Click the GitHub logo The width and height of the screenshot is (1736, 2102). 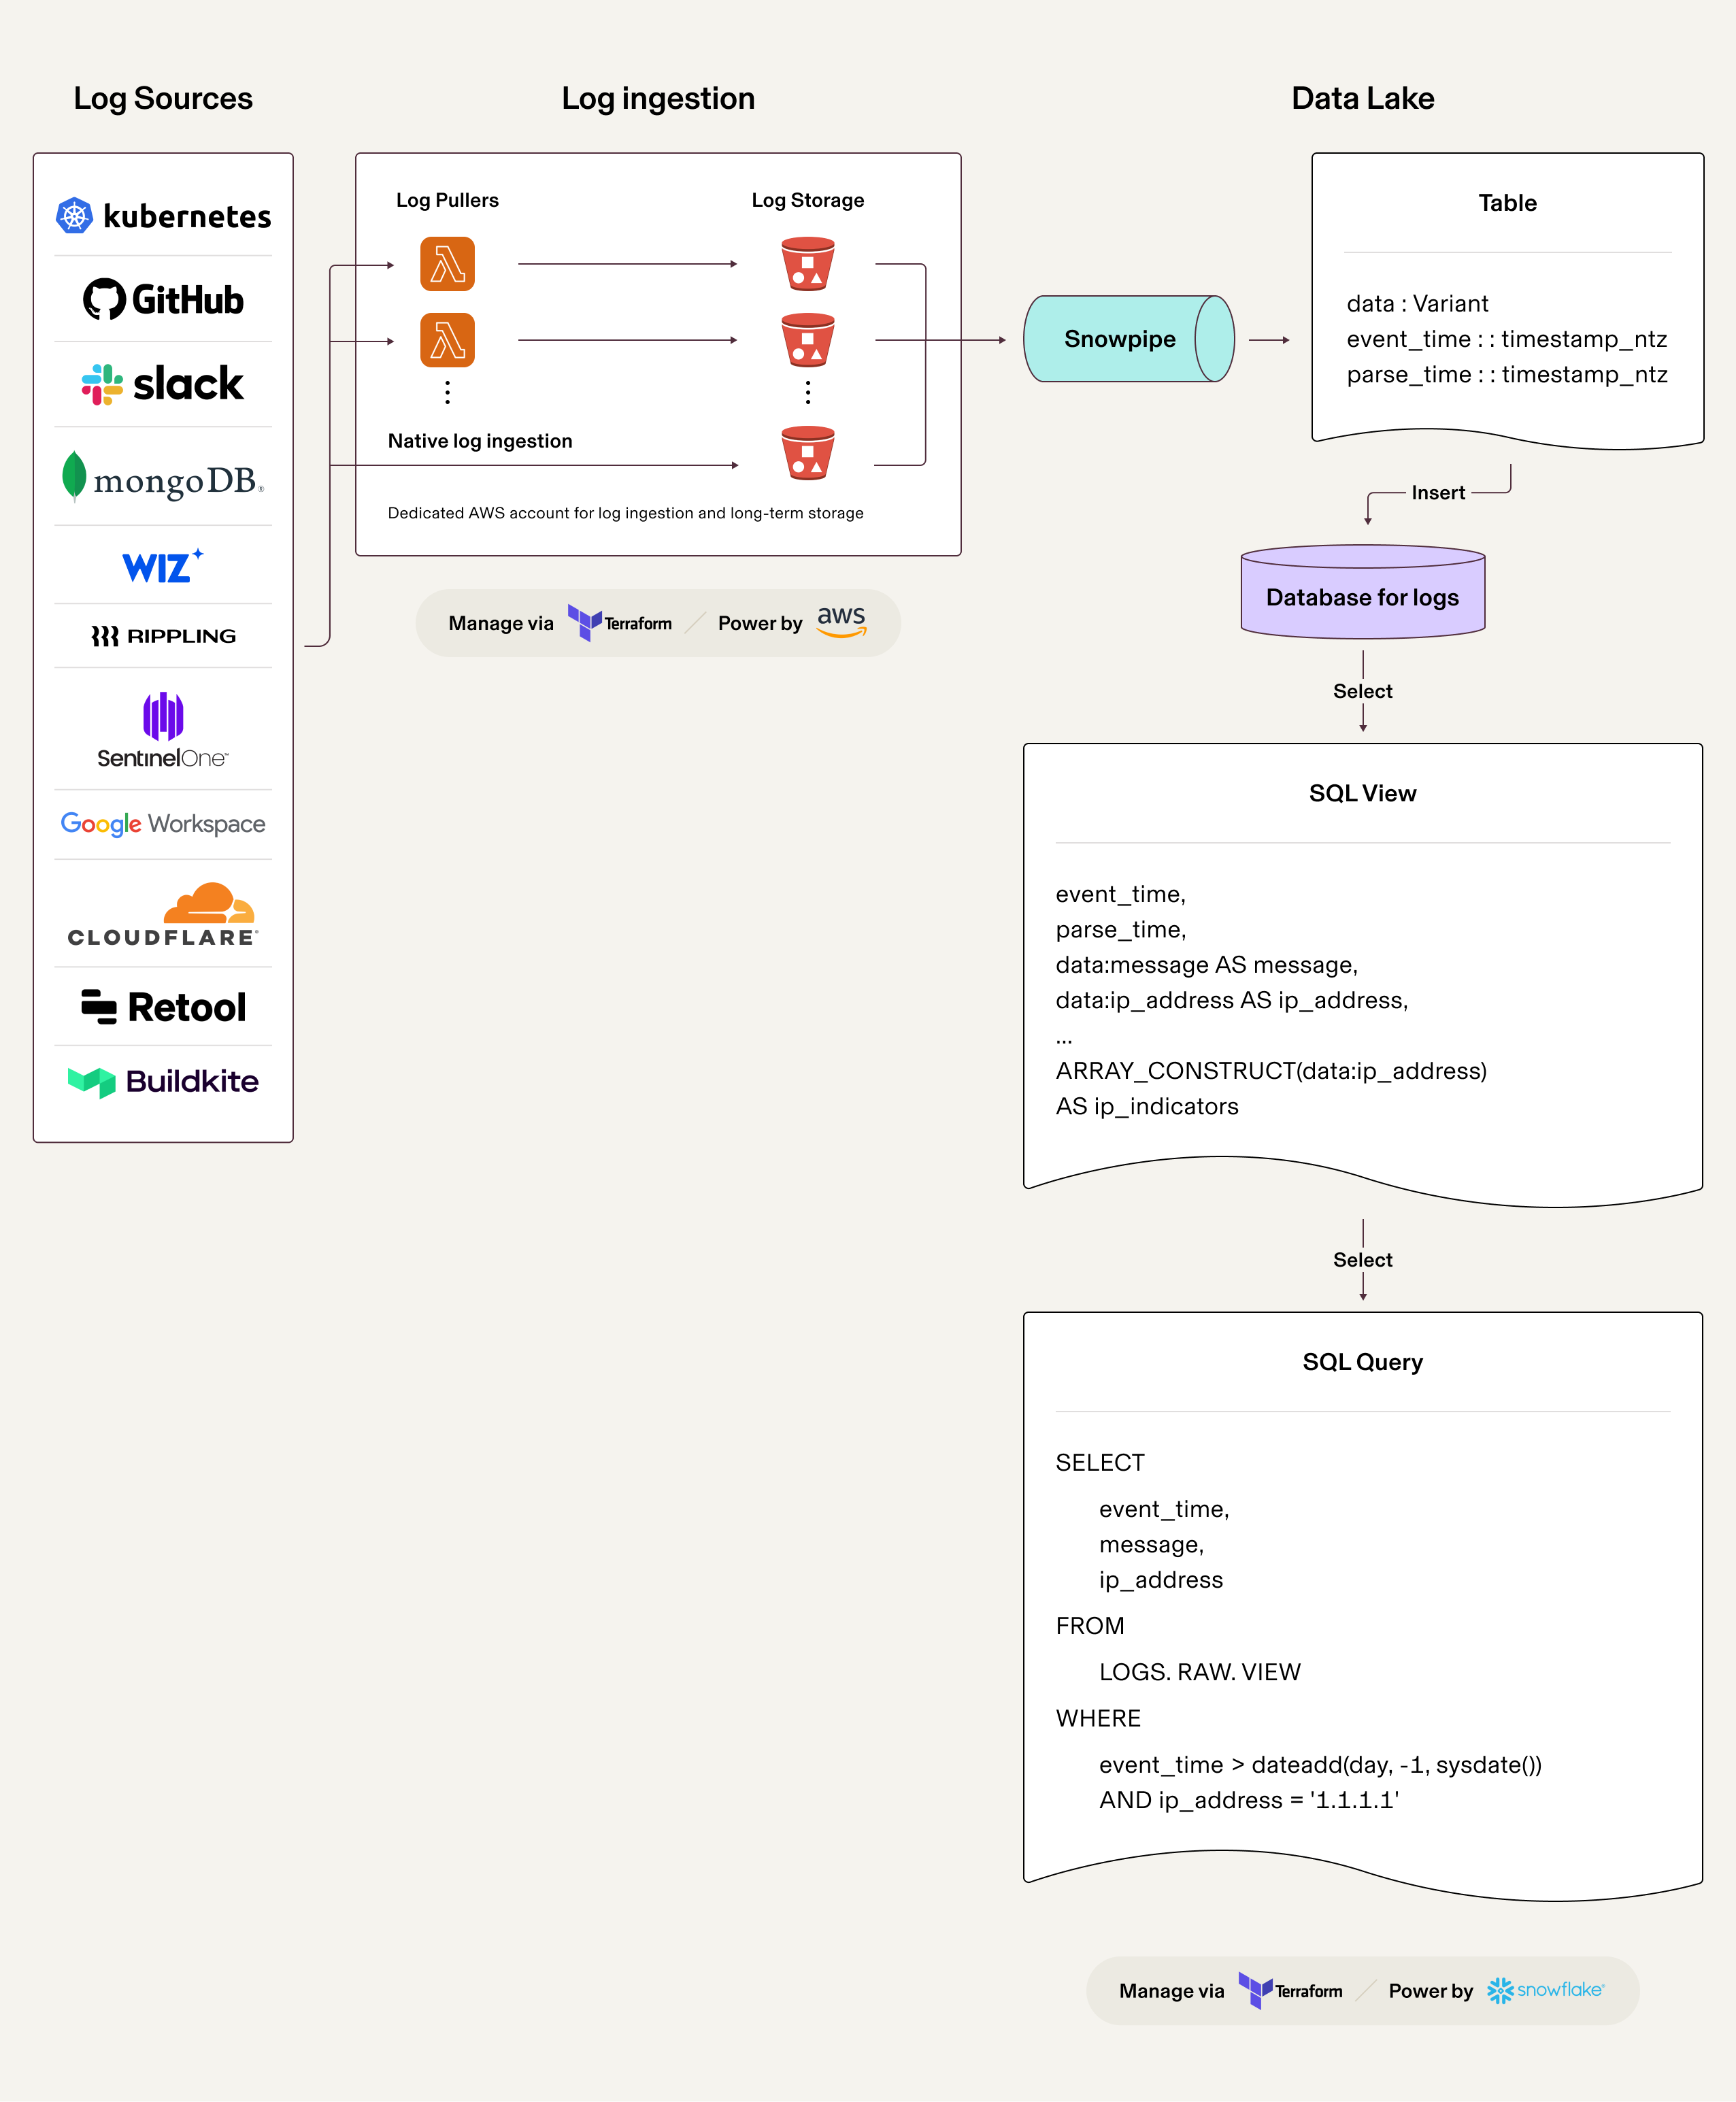[x=163, y=299]
